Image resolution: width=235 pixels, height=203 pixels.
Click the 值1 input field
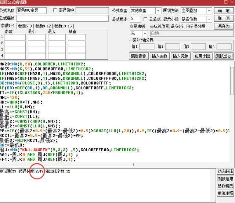point(147,47)
